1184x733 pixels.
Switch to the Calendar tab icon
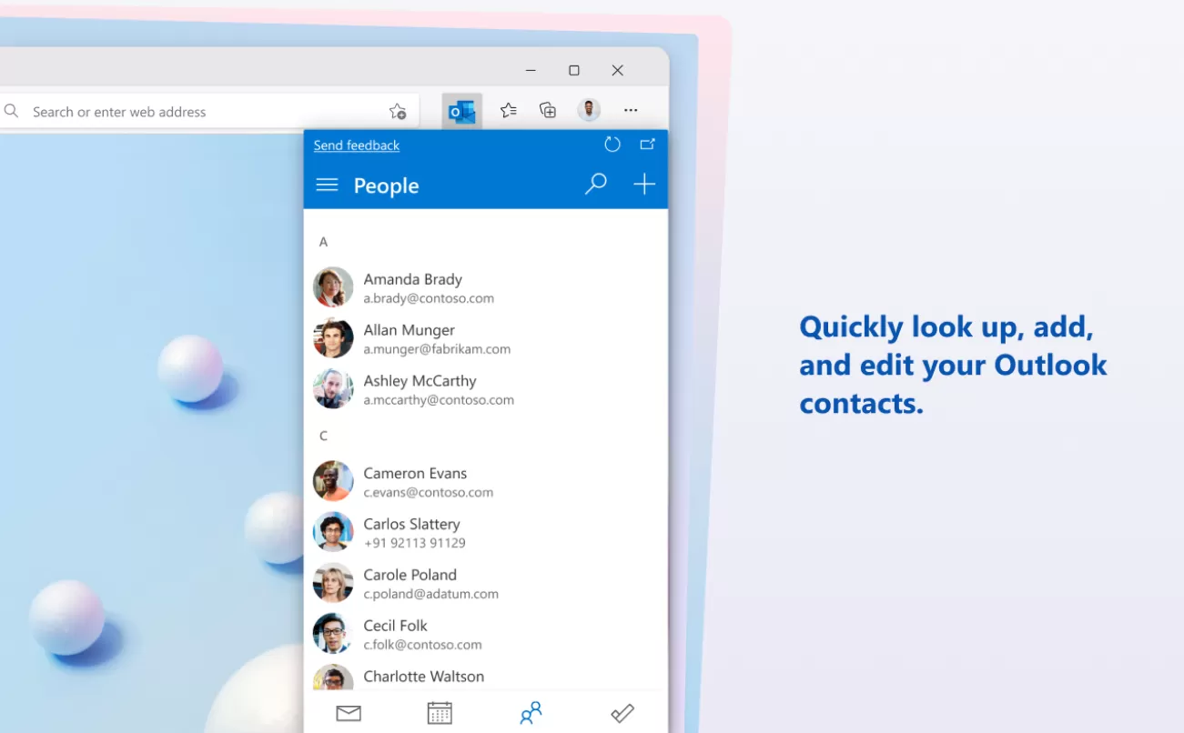[440, 714]
